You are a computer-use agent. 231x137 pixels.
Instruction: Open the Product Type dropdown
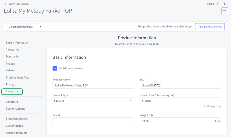[93, 101]
